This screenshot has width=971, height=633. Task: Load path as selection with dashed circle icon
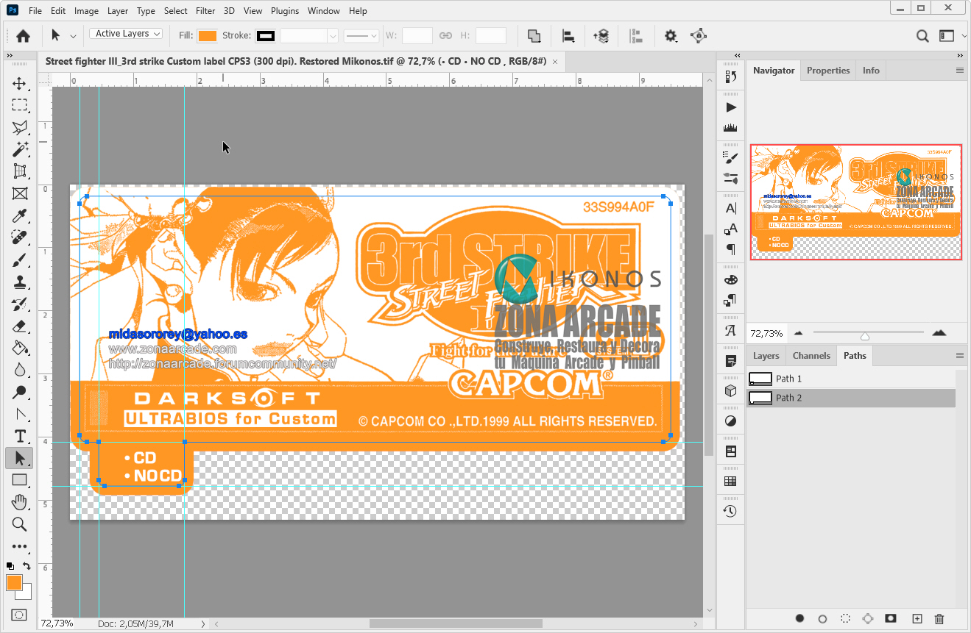pyautogui.click(x=845, y=619)
